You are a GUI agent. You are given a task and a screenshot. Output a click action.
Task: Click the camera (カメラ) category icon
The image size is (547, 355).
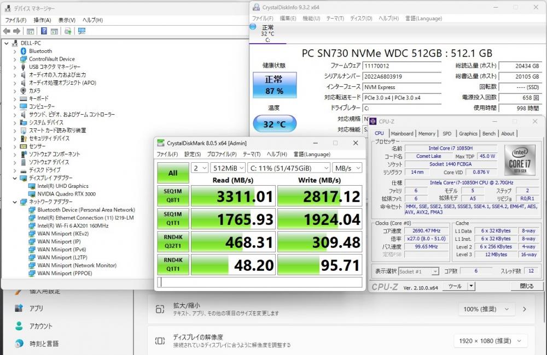pyautogui.click(x=24, y=91)
